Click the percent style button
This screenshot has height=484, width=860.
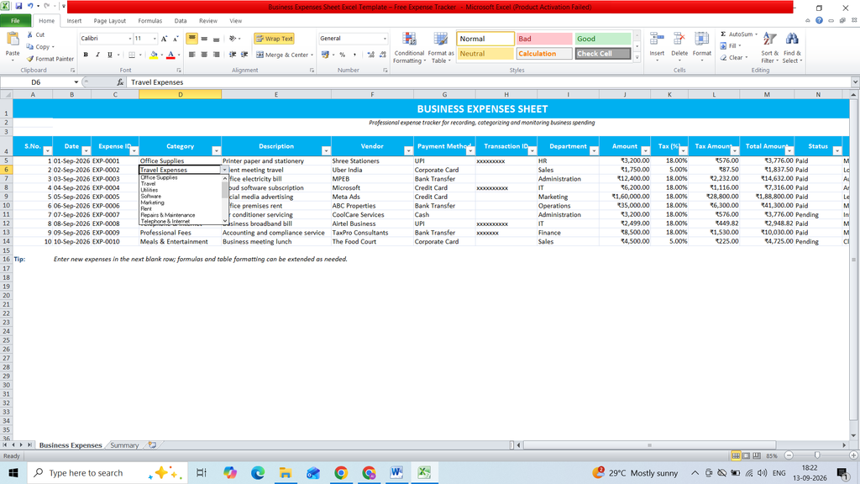pos(343,55)
